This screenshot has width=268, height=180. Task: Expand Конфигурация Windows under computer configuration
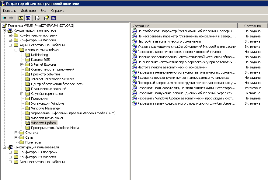click(10, 40)
